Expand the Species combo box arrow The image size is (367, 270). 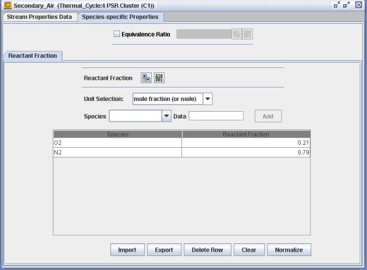(166, 116)
